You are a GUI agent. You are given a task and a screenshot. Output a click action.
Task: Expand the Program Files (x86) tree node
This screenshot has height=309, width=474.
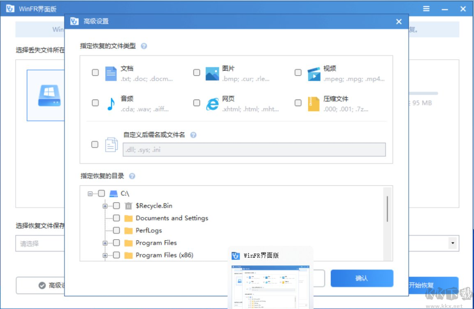tap(105, 255)
